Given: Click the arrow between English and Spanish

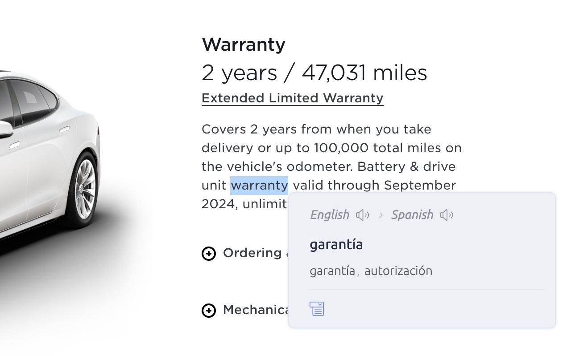Looking at the screenshot, I should 381,215.
